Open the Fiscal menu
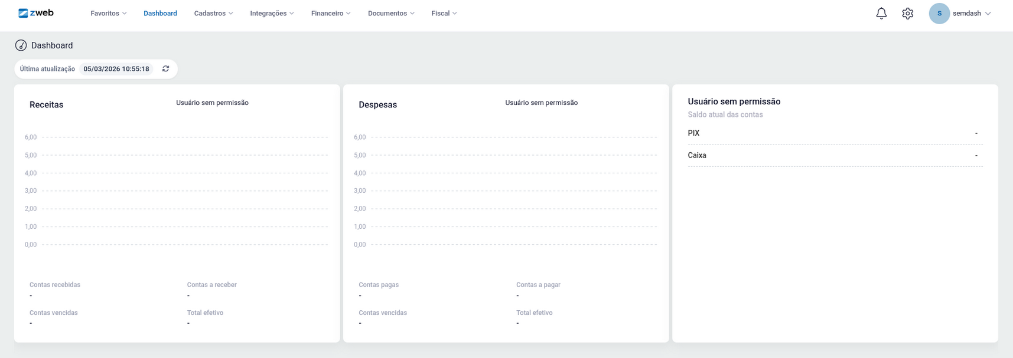 tap(444, 13)
